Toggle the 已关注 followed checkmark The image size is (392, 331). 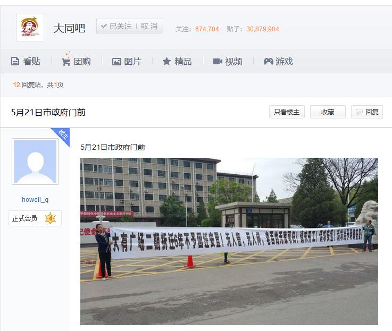click(x=116, y=26)
